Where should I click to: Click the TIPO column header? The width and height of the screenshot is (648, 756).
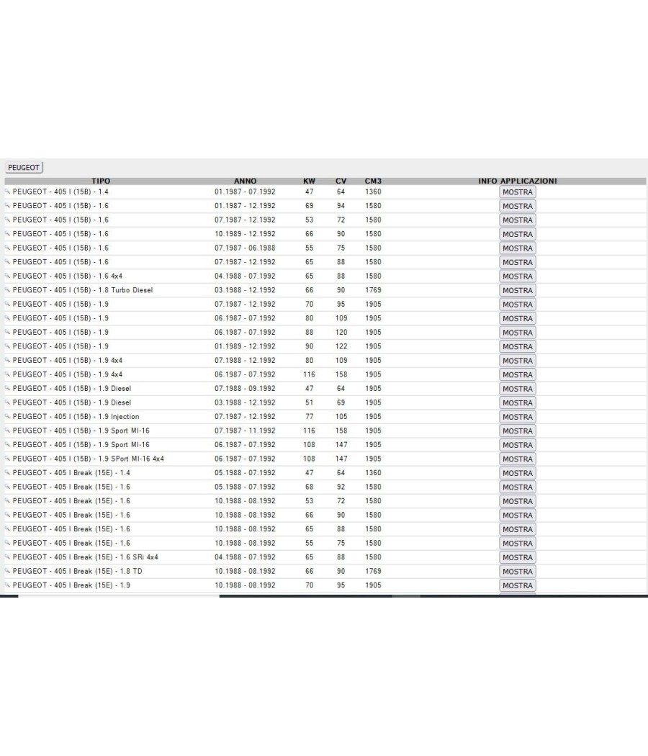pos(101,181)
